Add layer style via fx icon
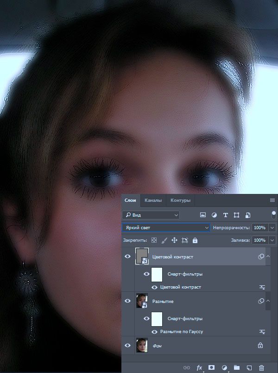Screen dimensions: 278x373 pyautogui.click(x=199, y=368)
